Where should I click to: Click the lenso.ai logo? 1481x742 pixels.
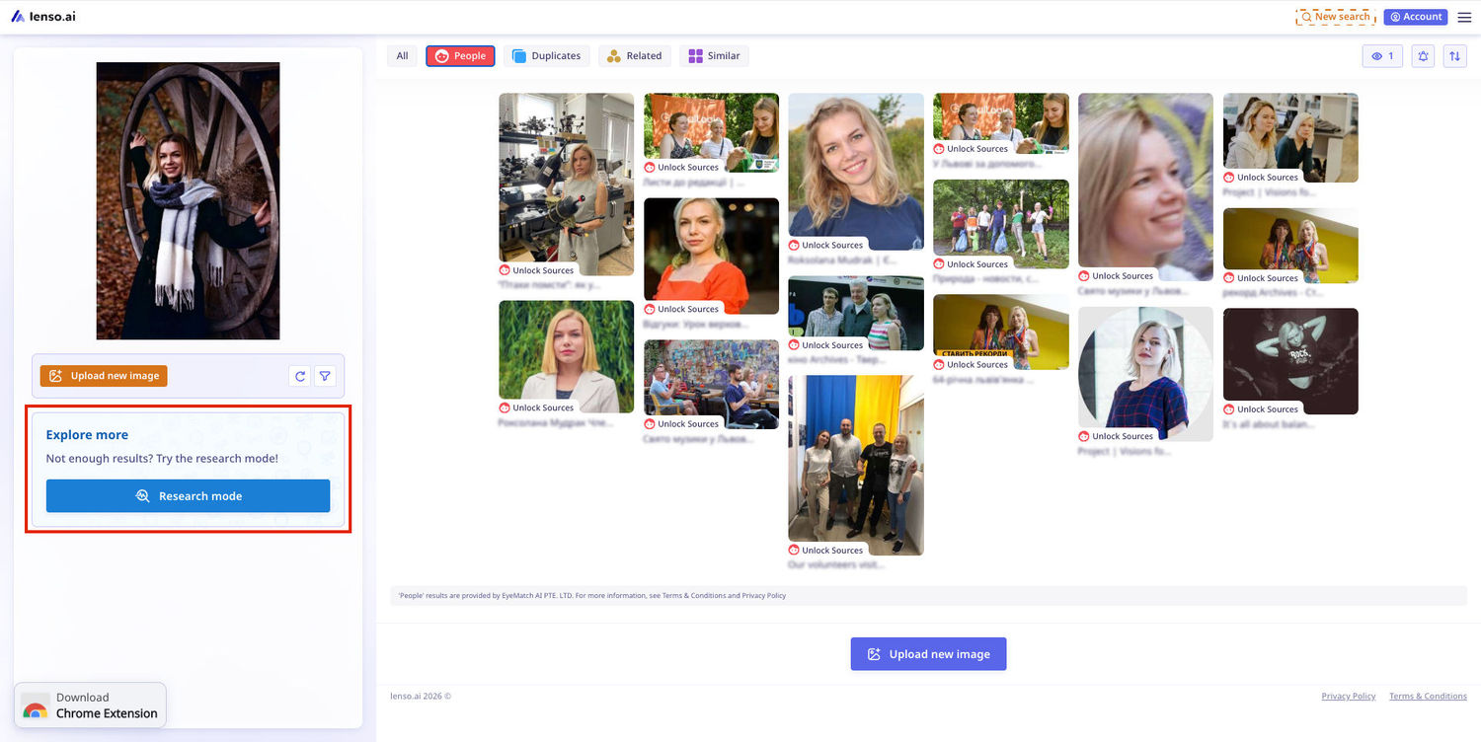click(43, 16)
